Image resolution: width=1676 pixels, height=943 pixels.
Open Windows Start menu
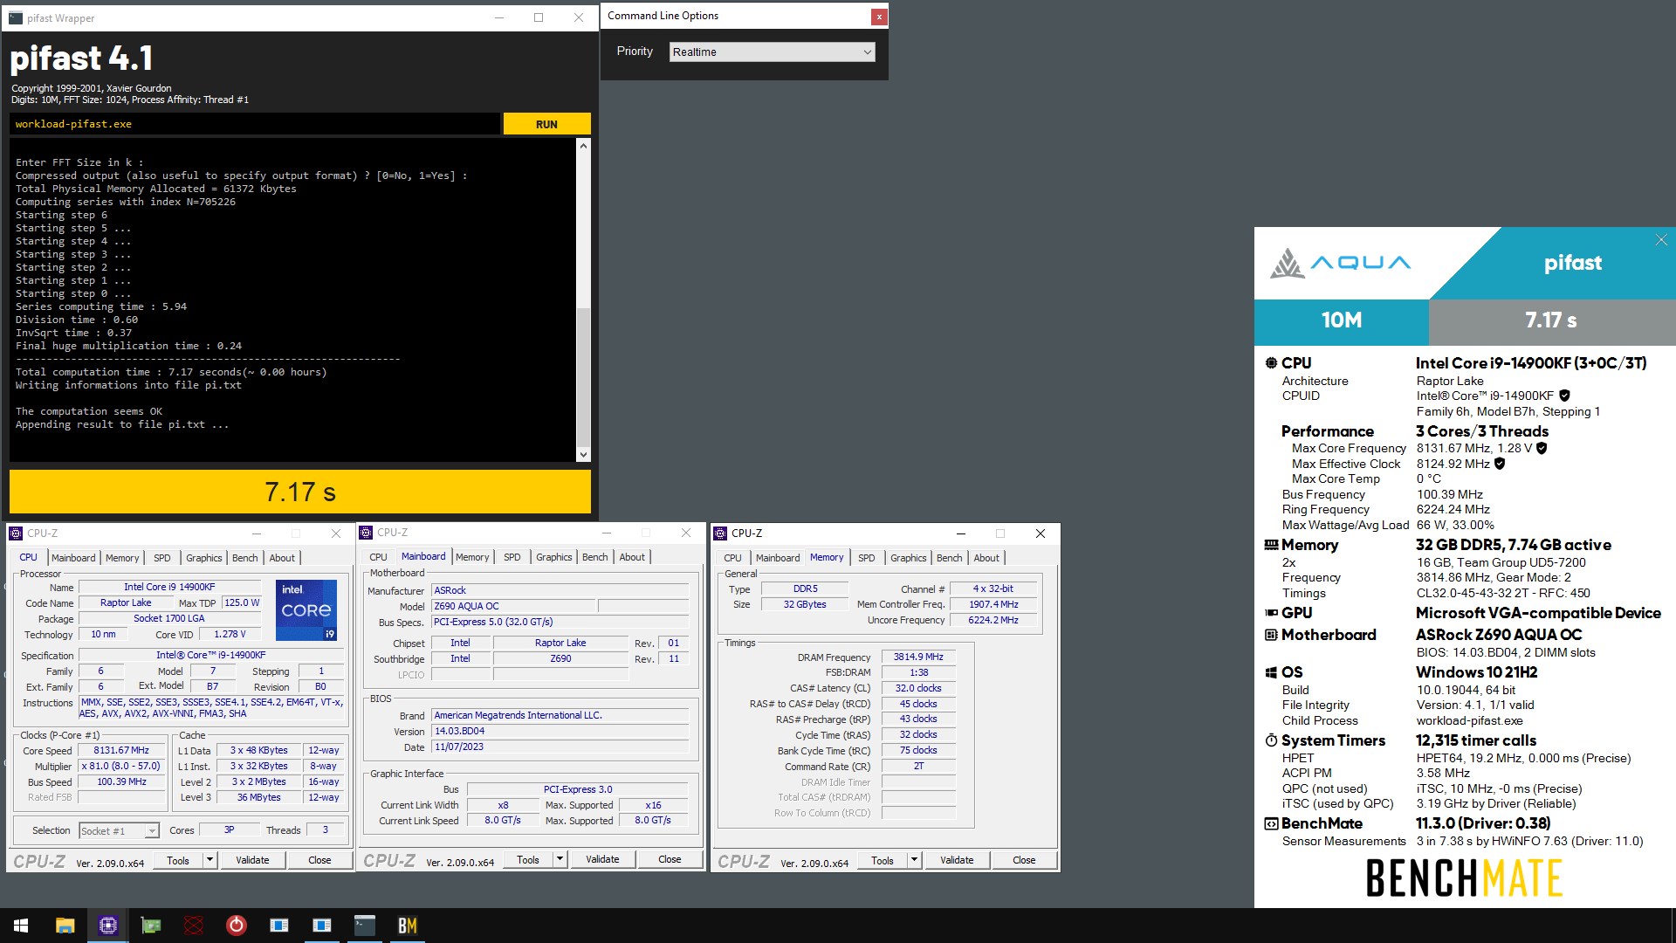[21, 926]
